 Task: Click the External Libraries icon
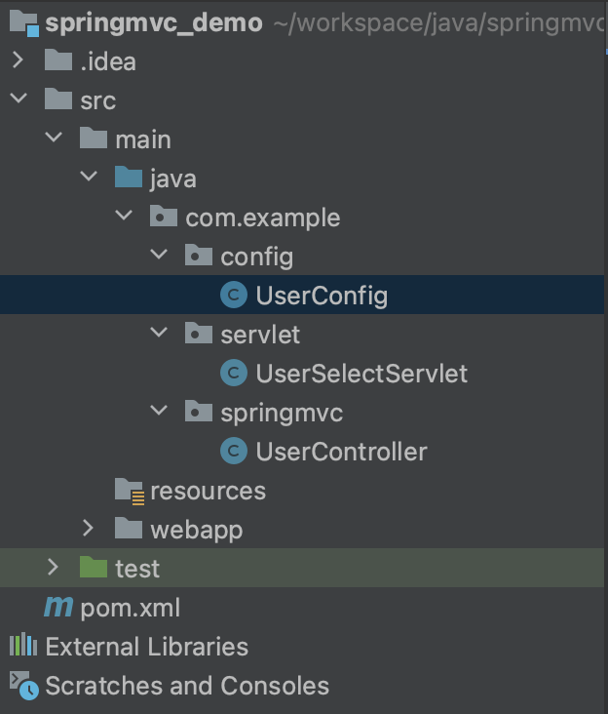22,647
